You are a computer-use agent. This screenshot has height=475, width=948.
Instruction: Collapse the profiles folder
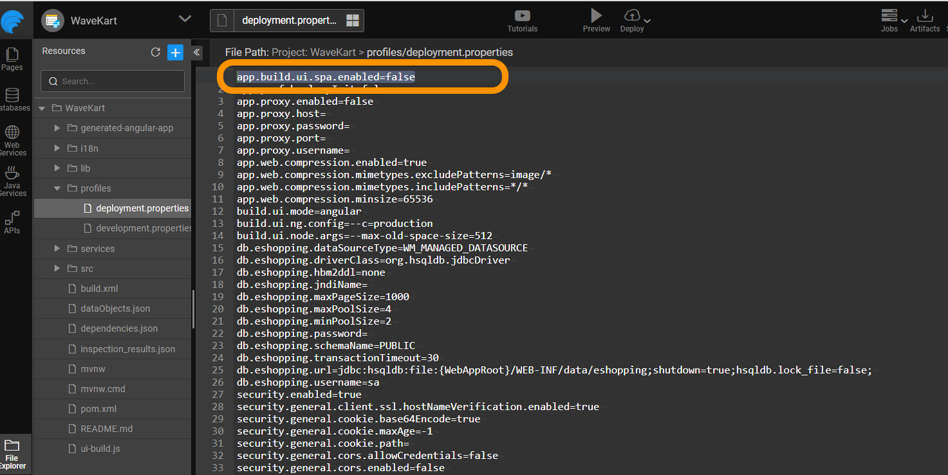coord(57,188)
